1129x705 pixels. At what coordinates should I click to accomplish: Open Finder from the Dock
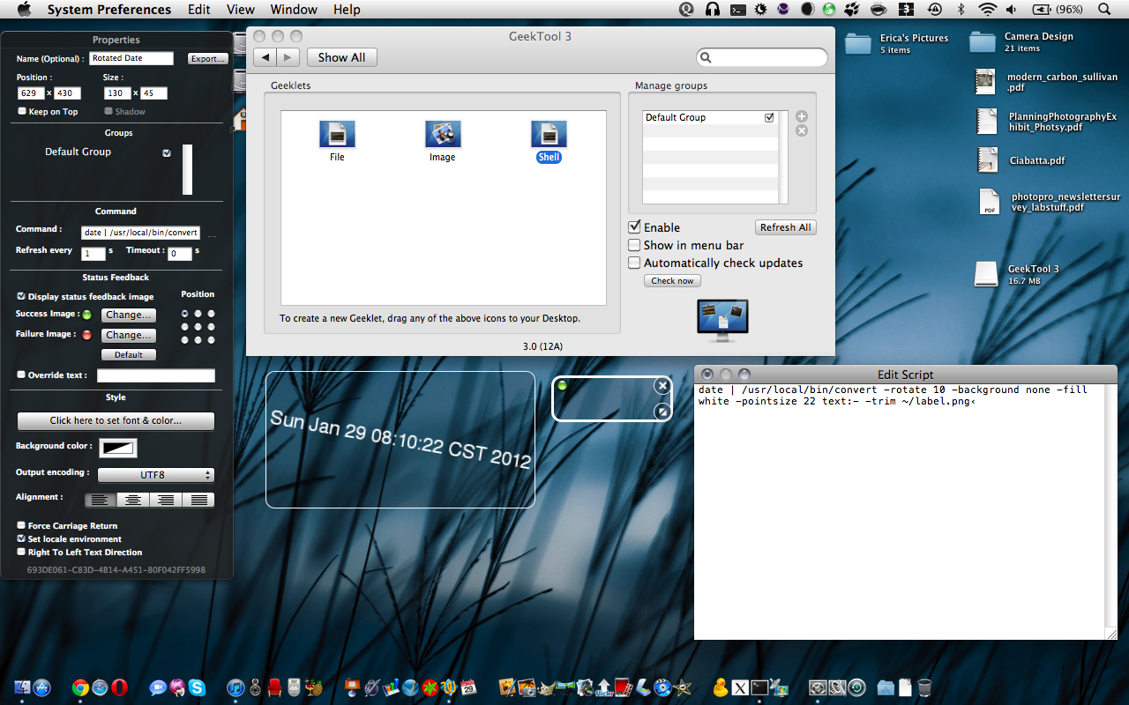tap(23, 688)
